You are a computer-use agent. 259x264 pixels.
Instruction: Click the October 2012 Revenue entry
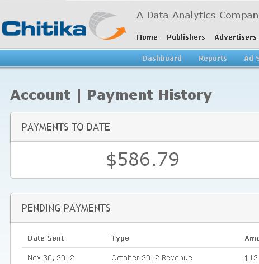tap(152, 258)
